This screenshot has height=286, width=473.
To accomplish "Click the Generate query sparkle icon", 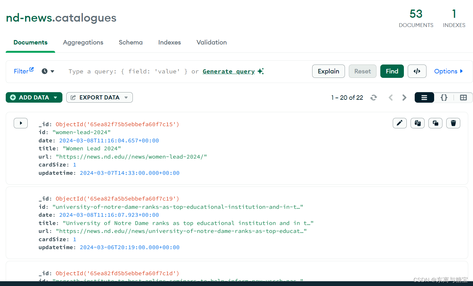I will pos(261,71).
